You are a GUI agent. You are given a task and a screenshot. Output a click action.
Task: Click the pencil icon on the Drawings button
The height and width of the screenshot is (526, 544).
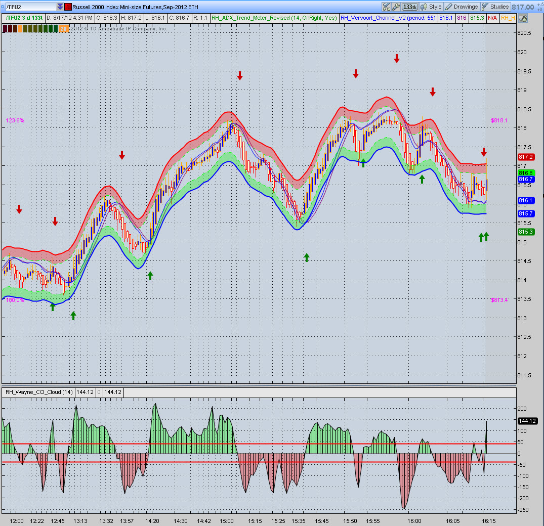tap(449, 7)
